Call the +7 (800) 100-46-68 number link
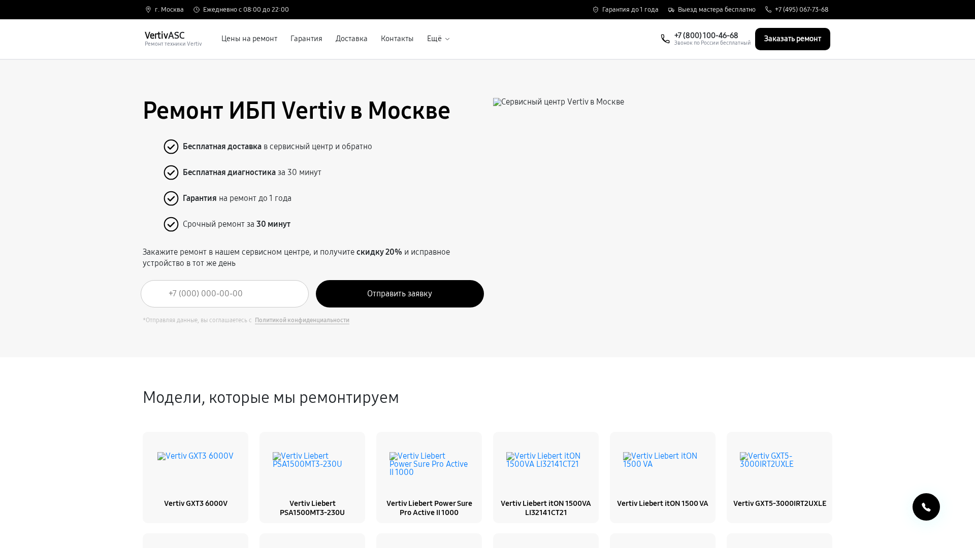Screen dimensions: 975x548 [706, 36]
